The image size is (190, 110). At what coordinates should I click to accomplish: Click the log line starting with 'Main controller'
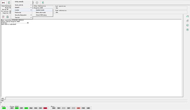(12, 20)
